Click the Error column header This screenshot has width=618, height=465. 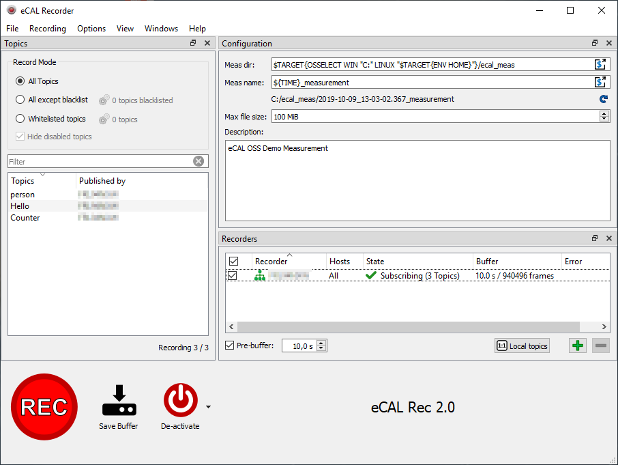586,261
